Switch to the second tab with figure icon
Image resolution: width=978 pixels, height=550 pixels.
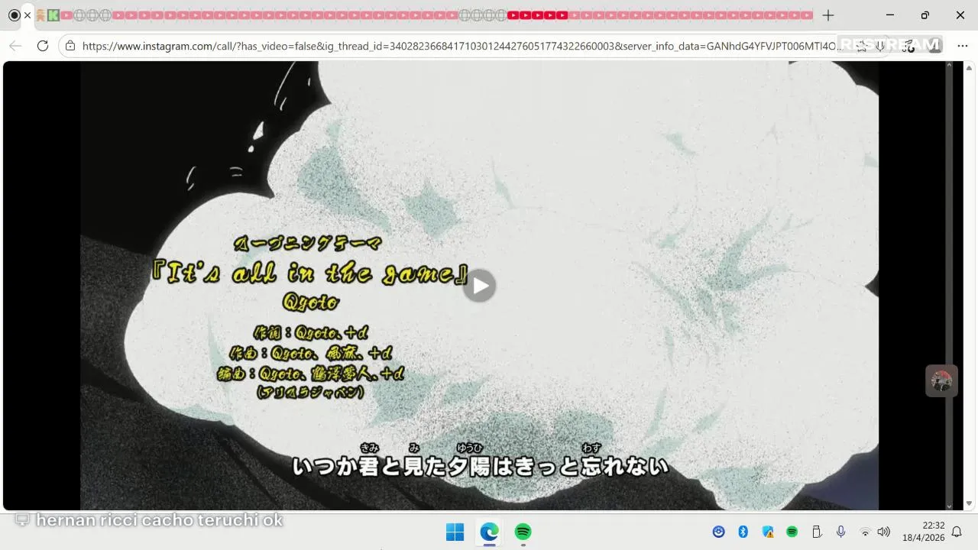point(40,15)
